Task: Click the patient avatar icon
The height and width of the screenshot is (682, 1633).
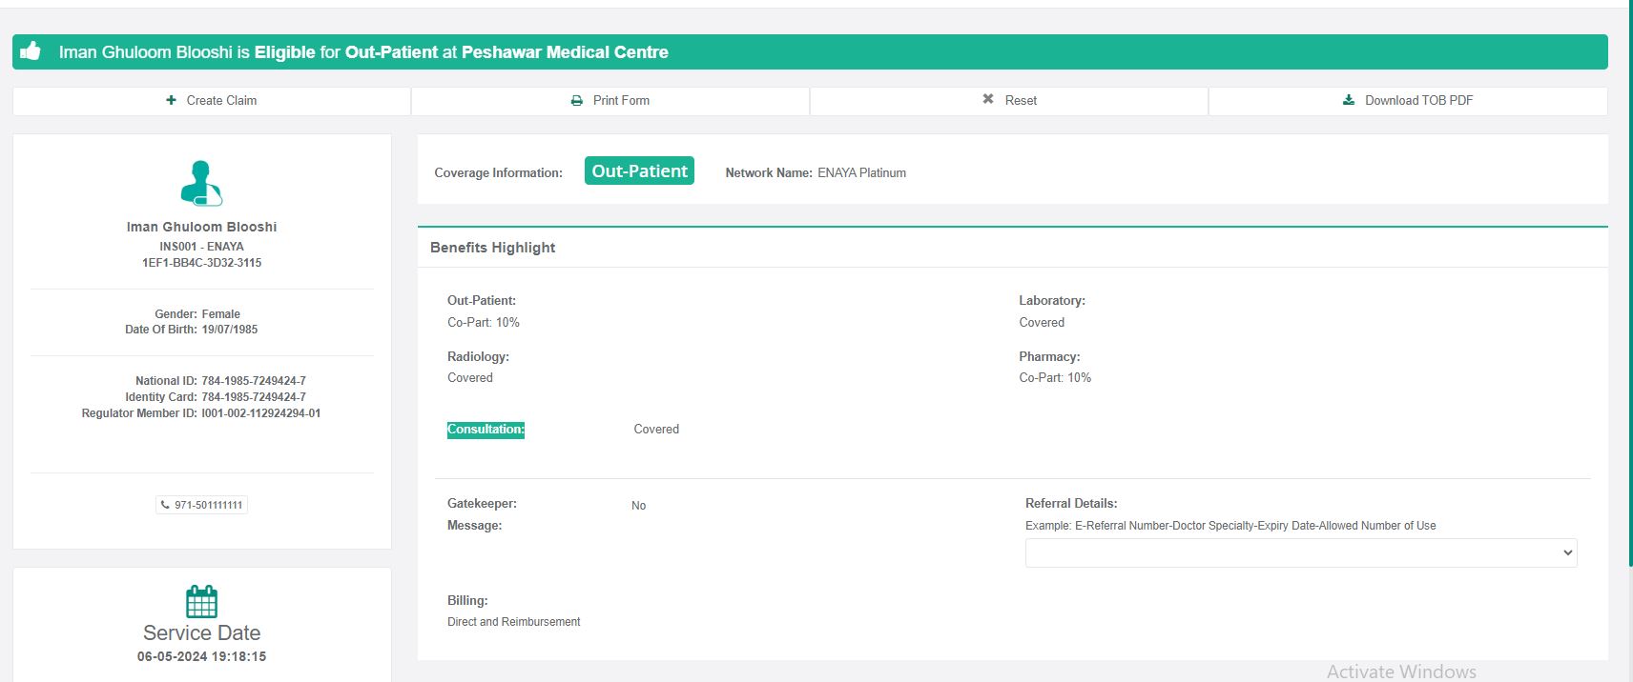Action: (x=201, y=183)
